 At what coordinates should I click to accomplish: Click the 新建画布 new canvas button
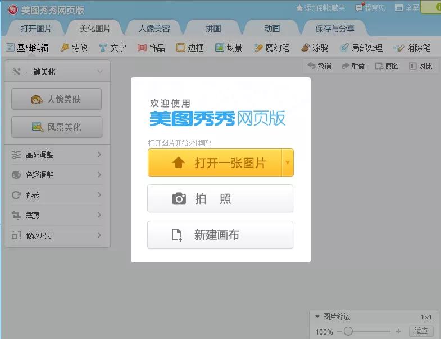coord(220,235)
